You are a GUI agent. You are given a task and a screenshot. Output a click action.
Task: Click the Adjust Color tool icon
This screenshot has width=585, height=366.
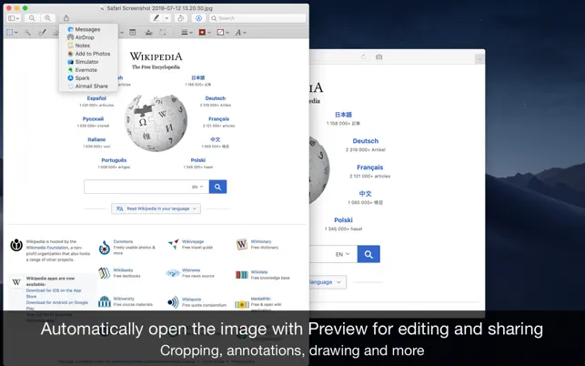[x=148, y=33]
